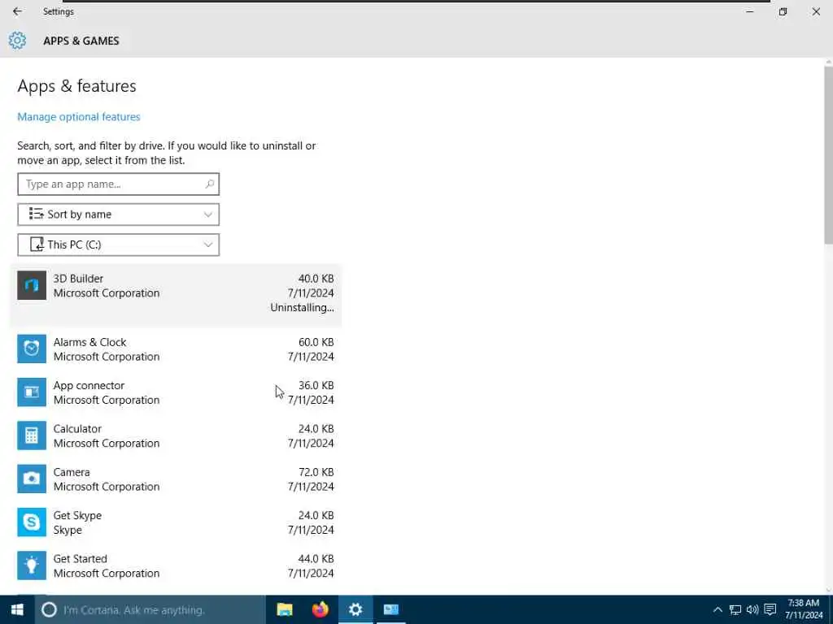Open the Manage optional features link
The width and height of the screenshot is (833, 624).
[79, 117]
